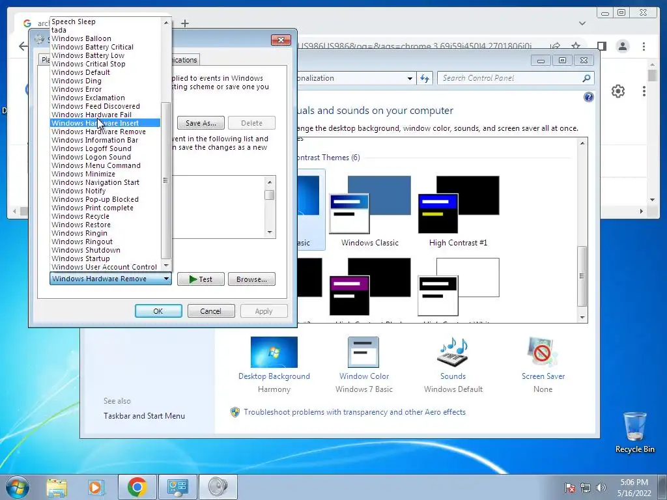Pick Windows Startup sound
Screen dimensions: 667x500
(105, 258)
